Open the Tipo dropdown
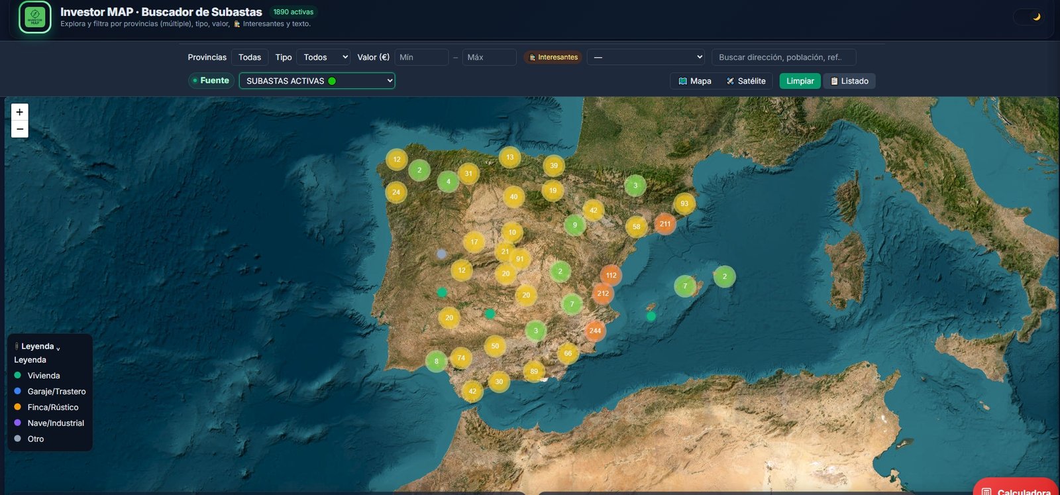Screen dimensions: 1060x495 323,58
